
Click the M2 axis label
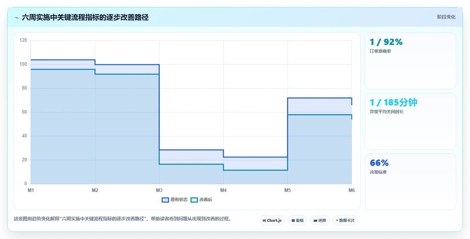(x=95, y=190)
